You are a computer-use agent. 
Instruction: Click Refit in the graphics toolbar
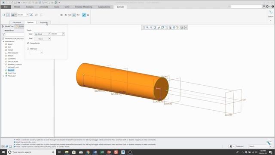click(x=144, y=28)
